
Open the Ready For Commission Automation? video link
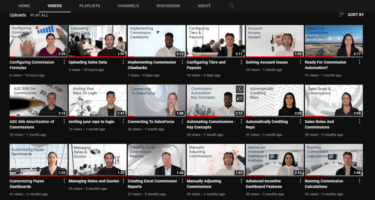pyautogui.click(x=325, y=65)
